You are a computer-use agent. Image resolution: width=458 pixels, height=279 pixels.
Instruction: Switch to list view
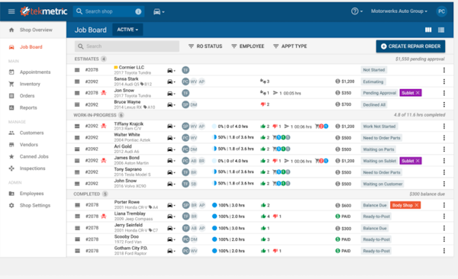click(x=441, y=30)
